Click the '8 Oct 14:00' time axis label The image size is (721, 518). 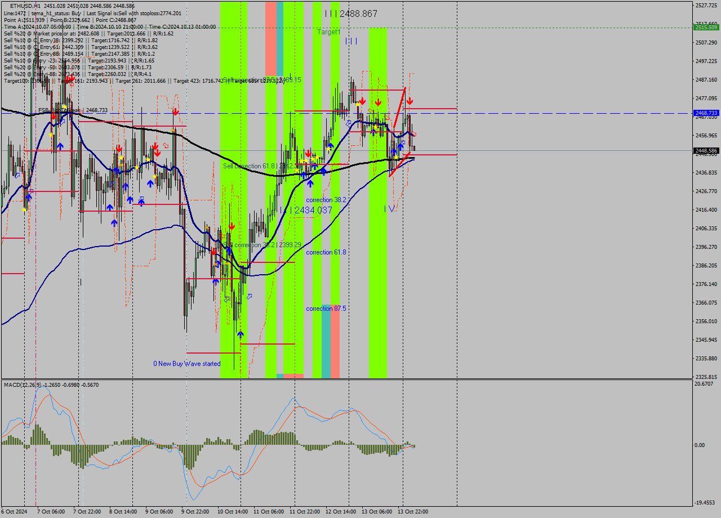[123, 512]
